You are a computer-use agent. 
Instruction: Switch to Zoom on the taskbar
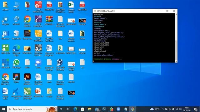click(118, 109)
